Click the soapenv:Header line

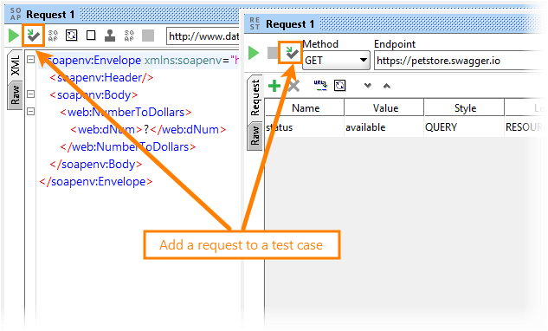(101, 77)
